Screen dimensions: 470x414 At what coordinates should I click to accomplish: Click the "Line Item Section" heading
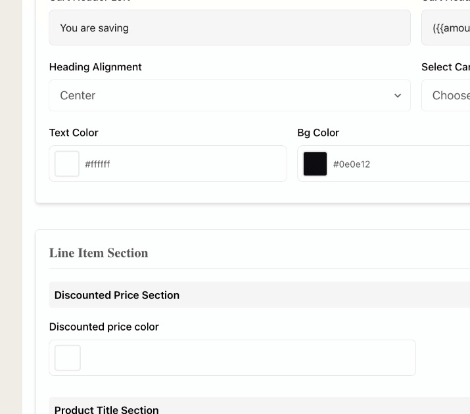[99, 253]
